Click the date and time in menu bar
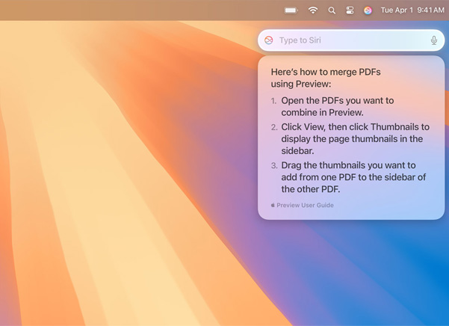Image resolution: width=449 pixels, height=326 pixels. [412, 10]
